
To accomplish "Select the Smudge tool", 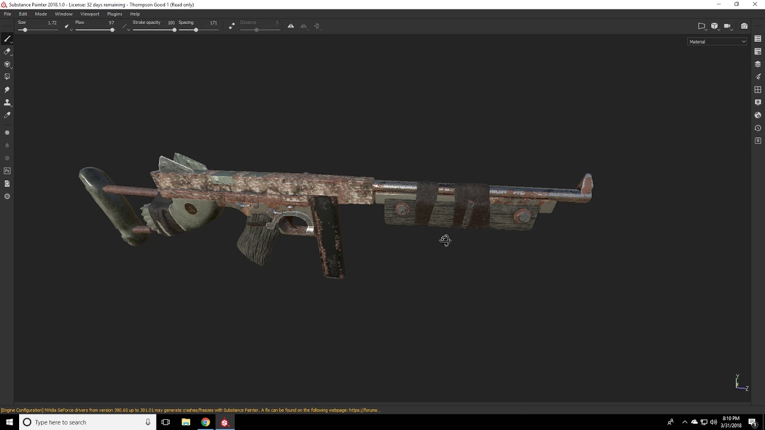I will coord(7,90).
